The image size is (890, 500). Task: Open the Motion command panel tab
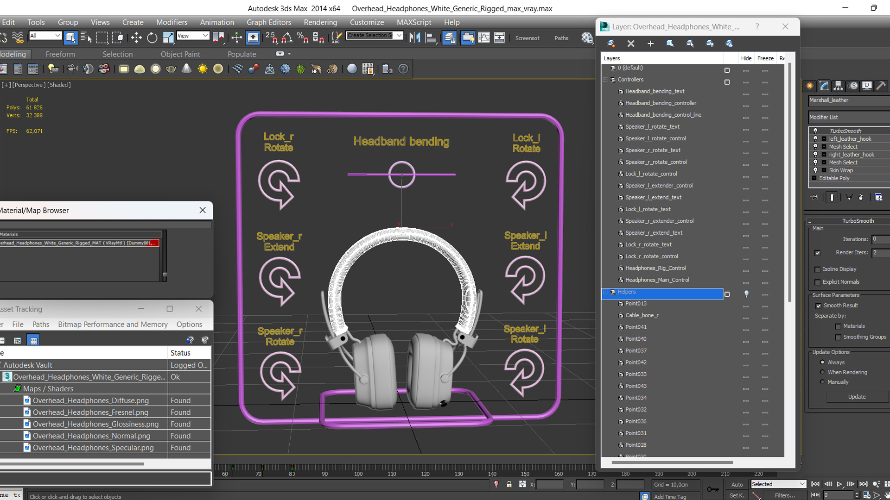click(x=853, y=86)
